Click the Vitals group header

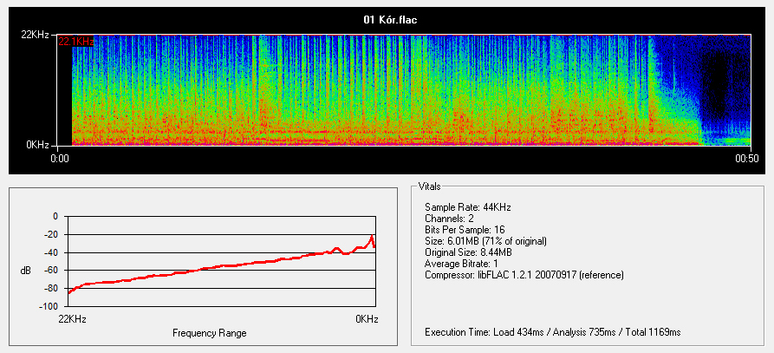coord(432,186)
